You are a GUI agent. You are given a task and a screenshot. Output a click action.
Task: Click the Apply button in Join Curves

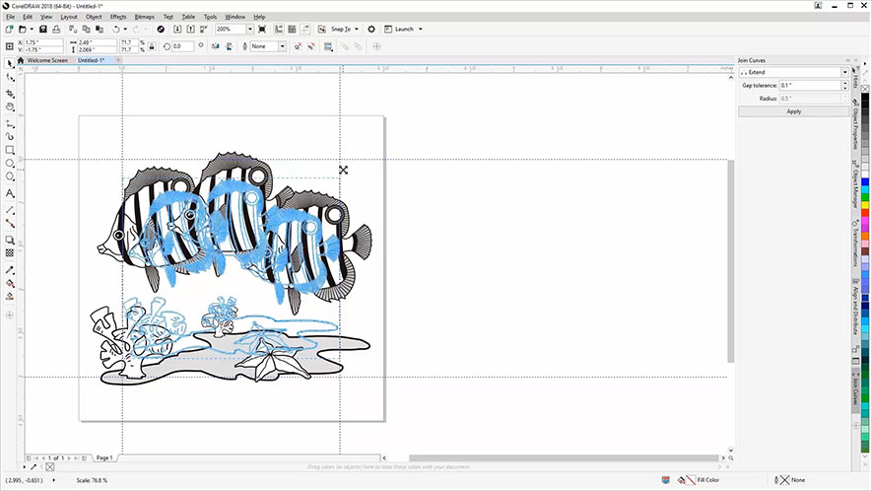(793, 111)
